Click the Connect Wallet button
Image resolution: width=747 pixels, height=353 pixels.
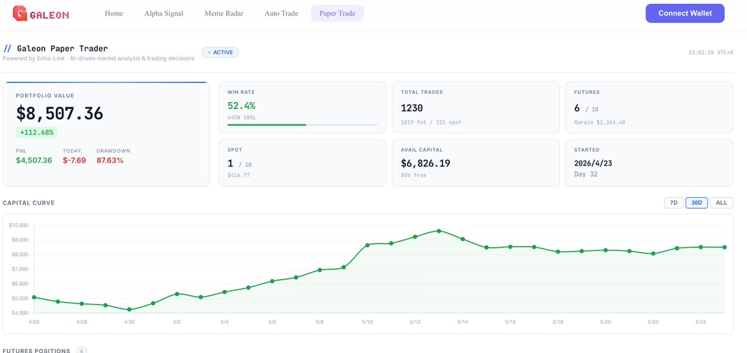(685, 13)
